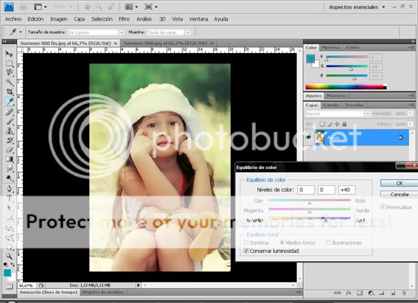This screenshot has width=418, height=303.
Task: Click the Cian–Rojo slider
Action: 309,201
